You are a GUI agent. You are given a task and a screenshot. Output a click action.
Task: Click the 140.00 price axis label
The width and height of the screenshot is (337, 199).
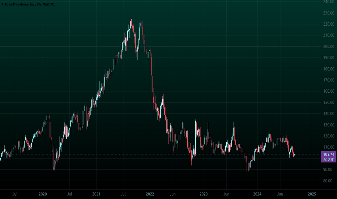click(x=329, y=114)
